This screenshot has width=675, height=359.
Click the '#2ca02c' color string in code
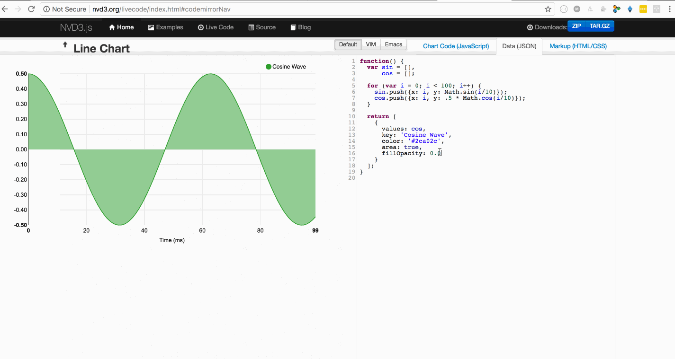[x=424, y=141]
